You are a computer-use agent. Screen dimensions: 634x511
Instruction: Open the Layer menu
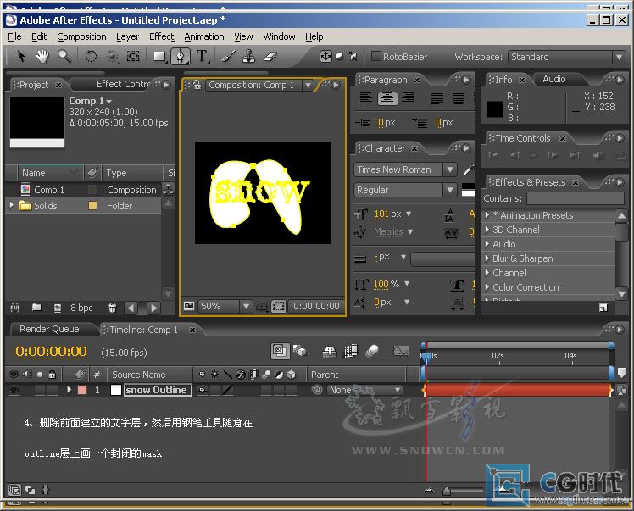coord(127,36)
